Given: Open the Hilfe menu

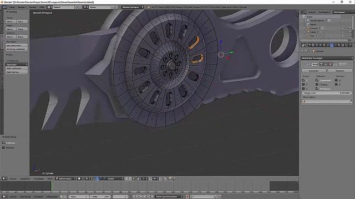Looking at the screenshot, I should click(42, 7).
